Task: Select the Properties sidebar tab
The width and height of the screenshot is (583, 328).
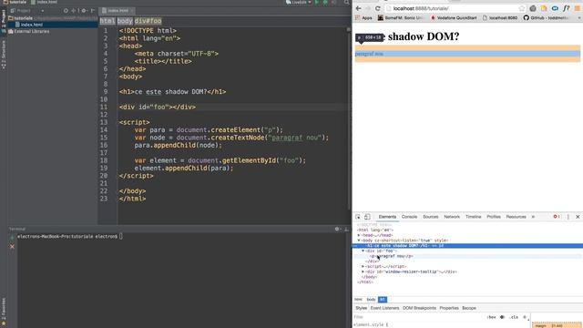Action: coord(449,308)
